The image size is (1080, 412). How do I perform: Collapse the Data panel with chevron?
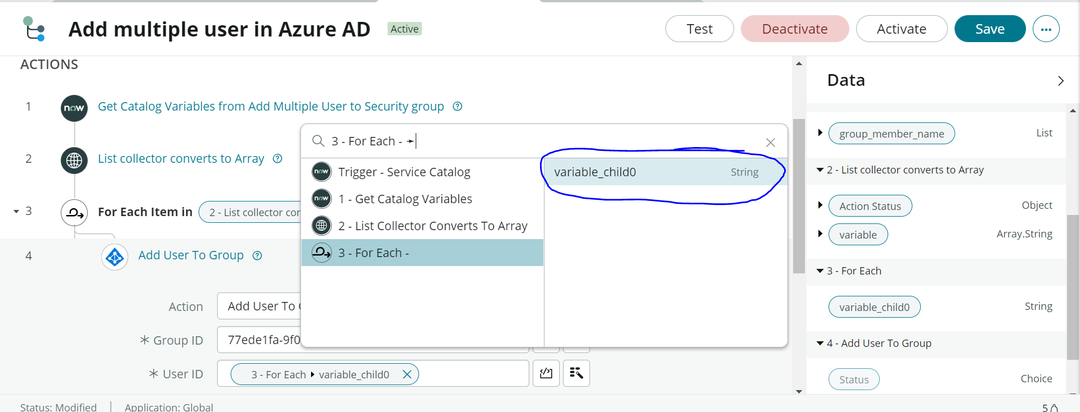[x=1060, y=81]
